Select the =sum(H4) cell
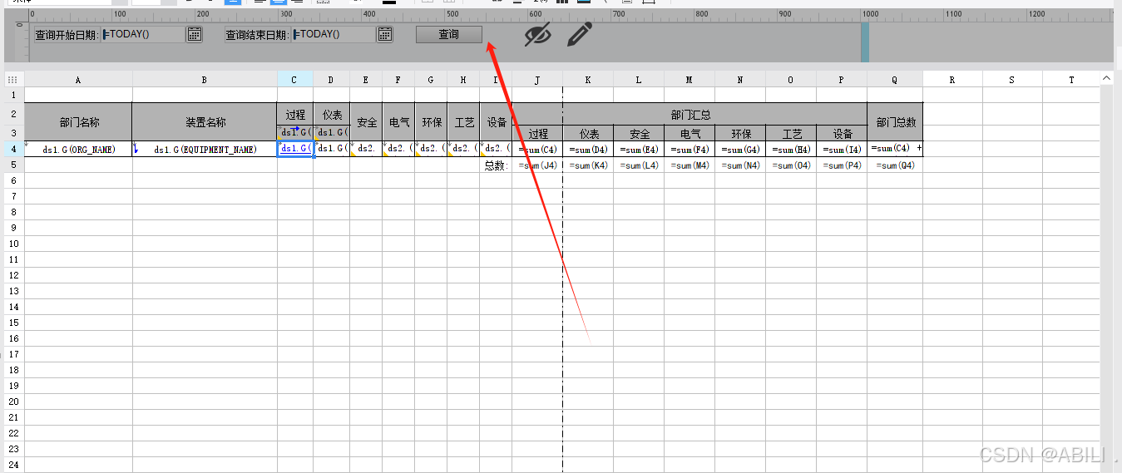The image size is (1122, 473). click(x=791, y=150)
